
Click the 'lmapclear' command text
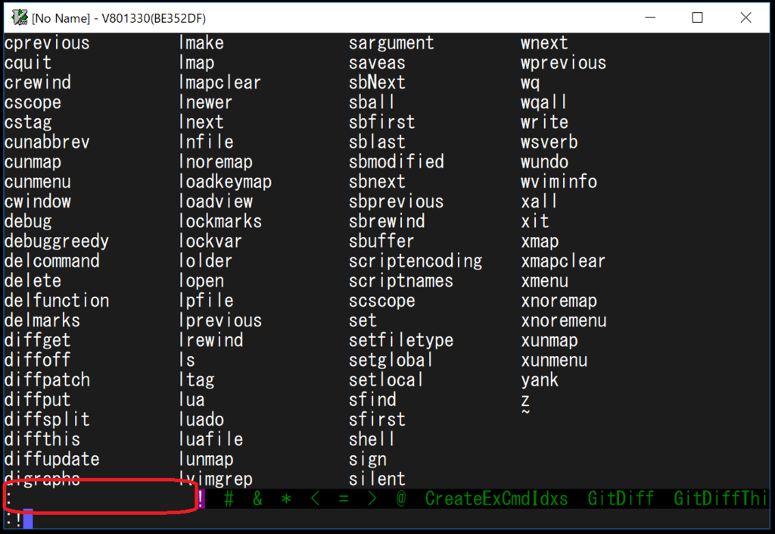(220, 83)
